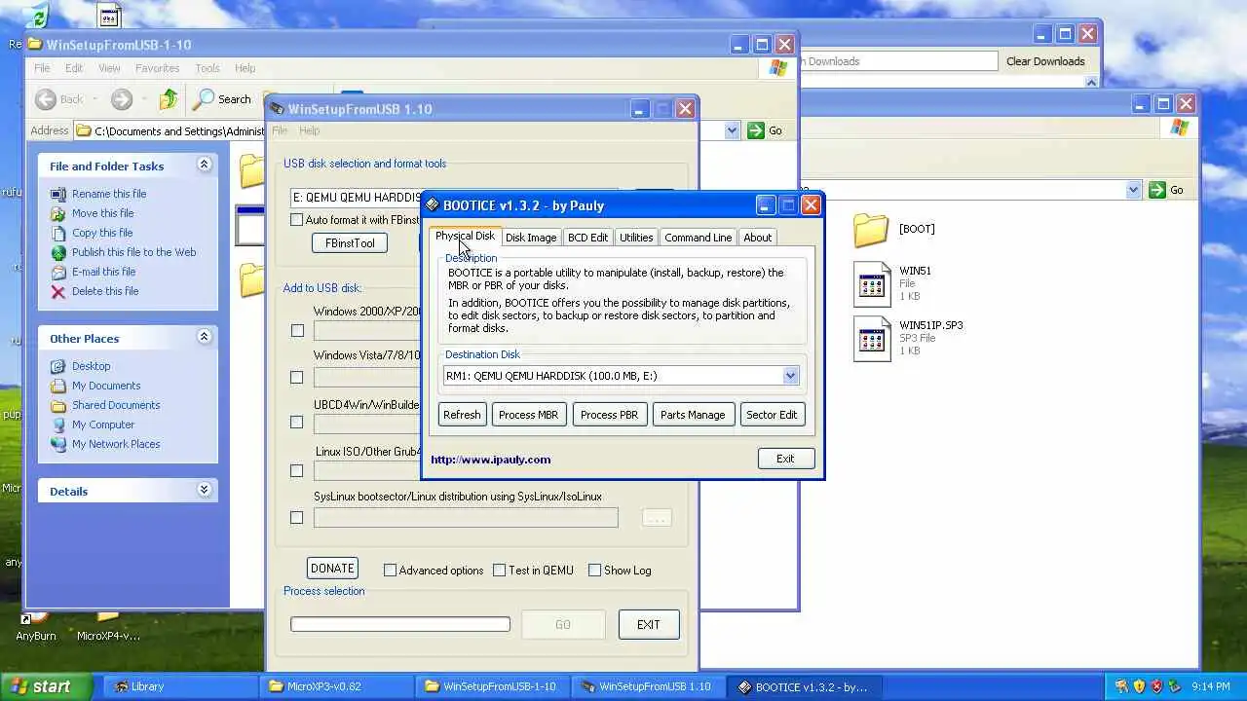Click the My Computer icon in Other Places
The width and height of the screenshot is (1247, 701).
[58, 424]
